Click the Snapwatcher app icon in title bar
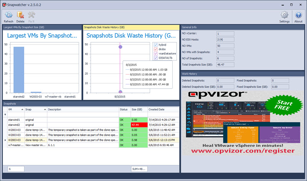 click(4, 5)
